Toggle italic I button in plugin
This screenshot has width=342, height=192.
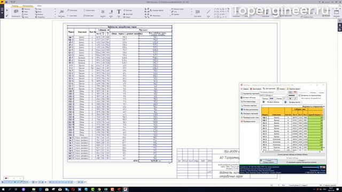tap(295, 99)
